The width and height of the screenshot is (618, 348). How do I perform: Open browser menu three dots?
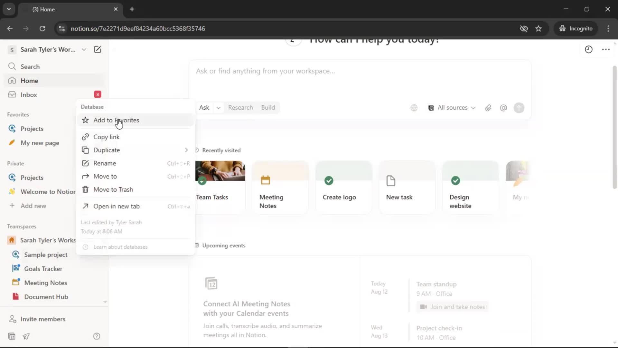608,28
